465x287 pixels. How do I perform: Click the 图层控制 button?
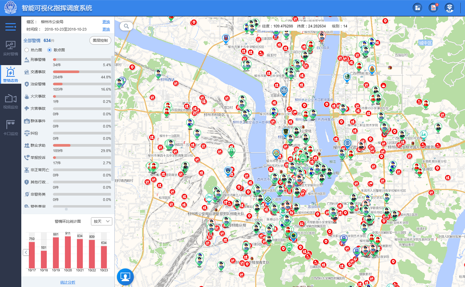tap(101, 40)
